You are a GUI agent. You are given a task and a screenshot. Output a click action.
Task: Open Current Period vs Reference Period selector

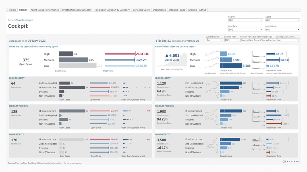[269, 40]
